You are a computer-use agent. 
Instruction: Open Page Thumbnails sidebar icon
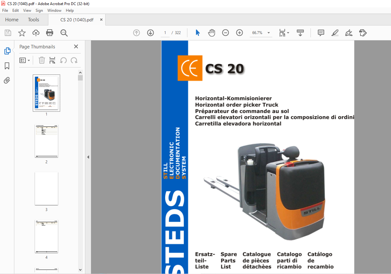[7, 51]
